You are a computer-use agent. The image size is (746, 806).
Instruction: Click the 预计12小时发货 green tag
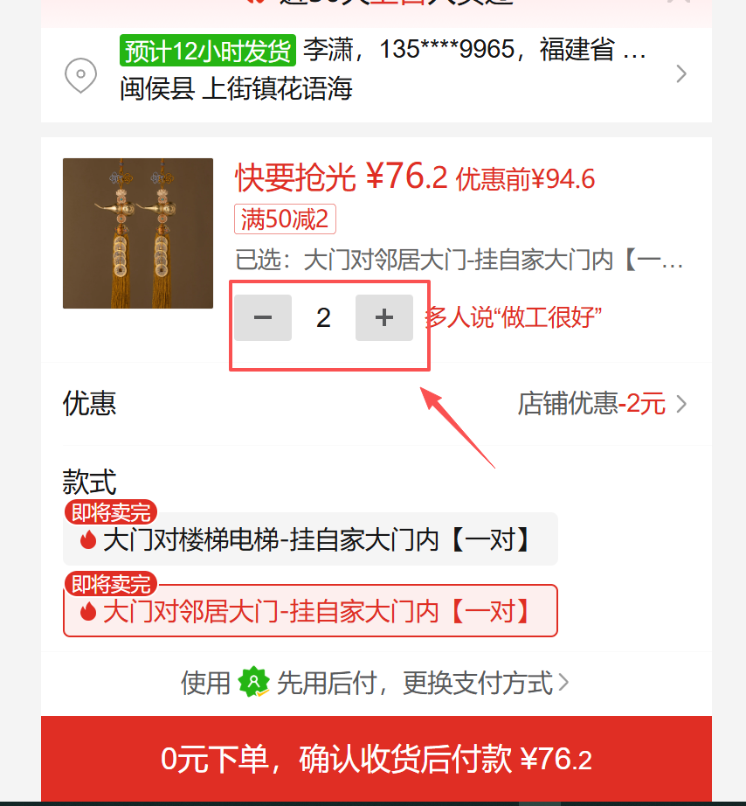click(x=208, y=51)
